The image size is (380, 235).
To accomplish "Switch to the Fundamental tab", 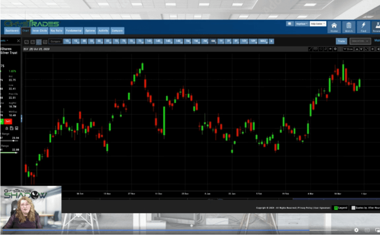I will [x=73, y=30].
